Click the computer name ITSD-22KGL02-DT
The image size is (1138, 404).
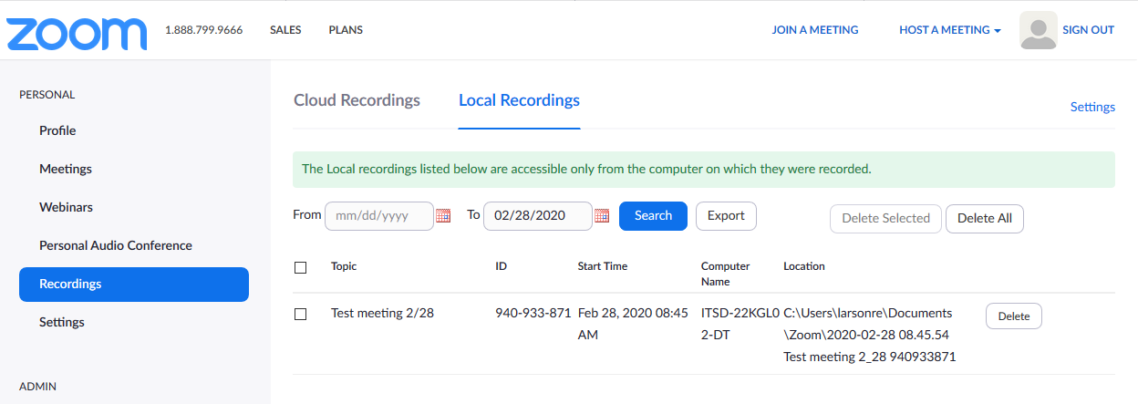click(x=740, y=324)
